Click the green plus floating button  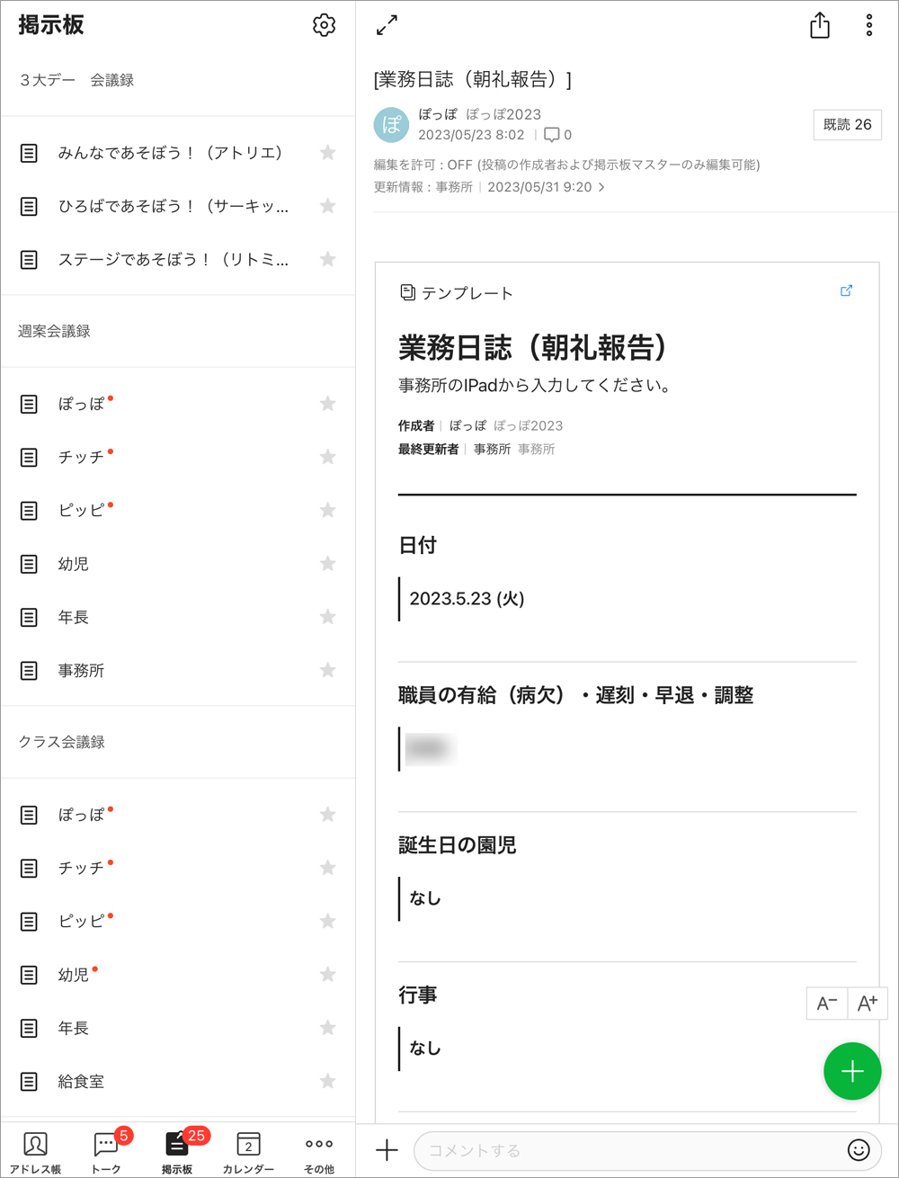point(851,1071)
